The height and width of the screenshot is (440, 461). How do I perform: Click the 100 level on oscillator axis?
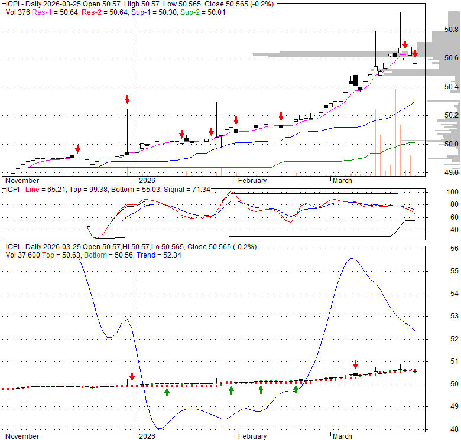(x=453, y=192)
